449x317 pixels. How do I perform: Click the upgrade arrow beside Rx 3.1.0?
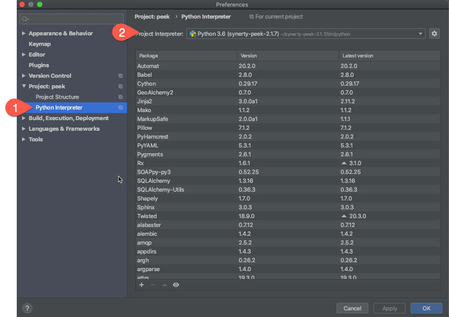(x=344, y=163)
